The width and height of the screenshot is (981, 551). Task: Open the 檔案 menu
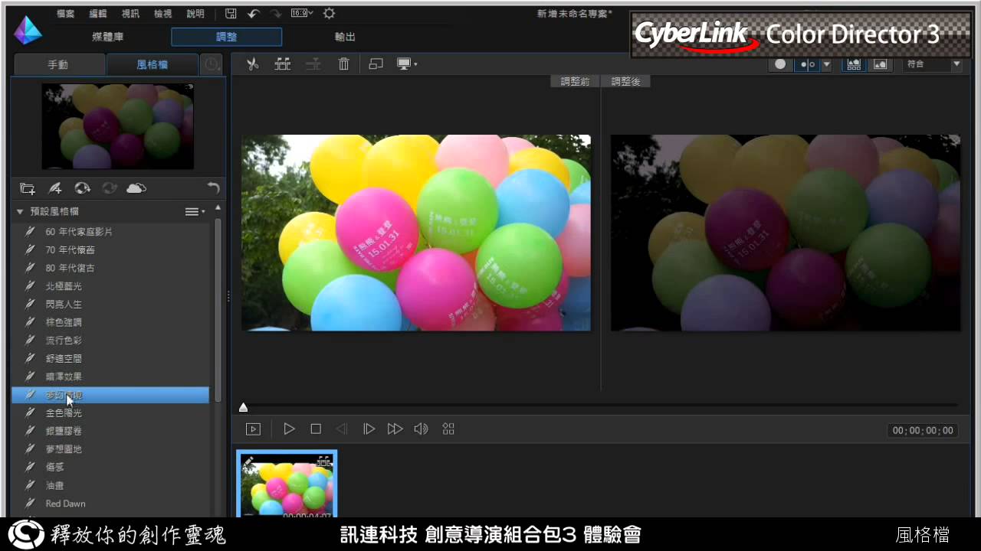[66, 14]
